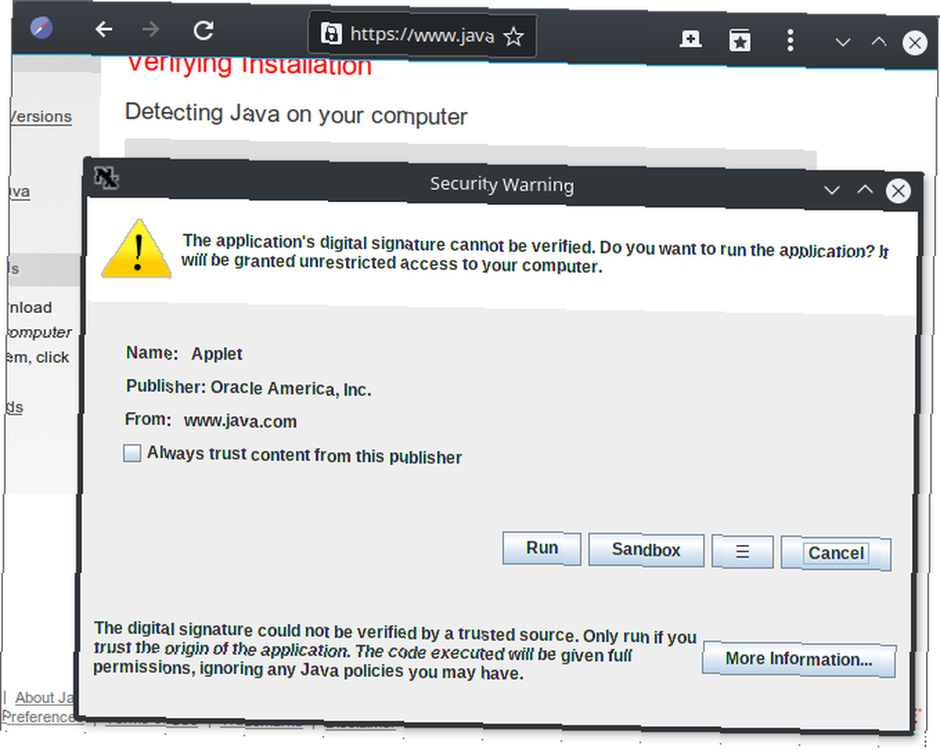Click the browser's compass logo icon
Screen dimensions: 940x750
(x=41, y=27)
